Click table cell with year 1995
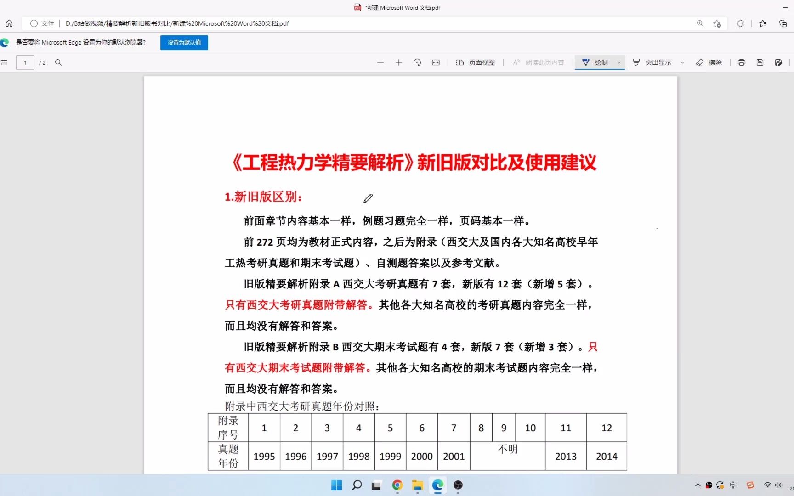 click(x=264, y=456)
